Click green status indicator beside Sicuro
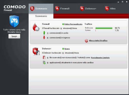Image resolution: width=129 pixels, height=95 pixels. coord(63,49)
